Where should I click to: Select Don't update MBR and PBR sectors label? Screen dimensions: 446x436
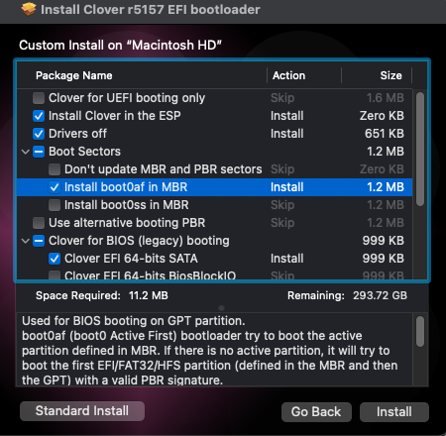coord(164,169)
